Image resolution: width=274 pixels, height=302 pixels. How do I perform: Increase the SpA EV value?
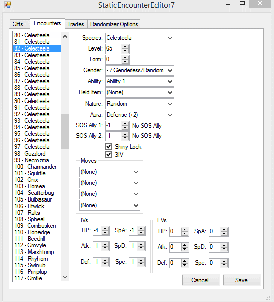click(x=224, y=230)
